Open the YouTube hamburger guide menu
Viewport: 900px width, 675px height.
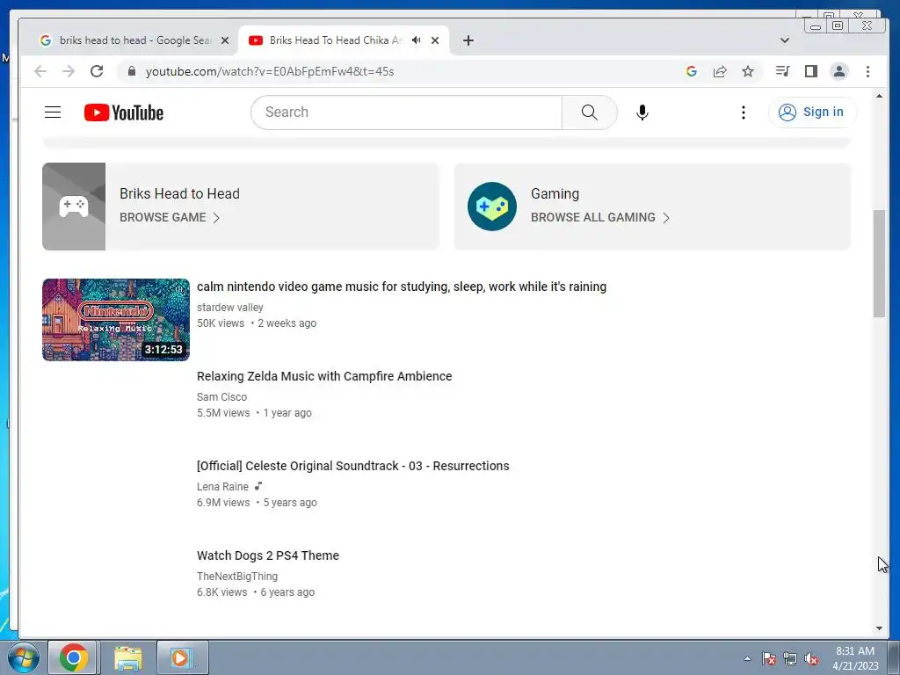[53, 112]
